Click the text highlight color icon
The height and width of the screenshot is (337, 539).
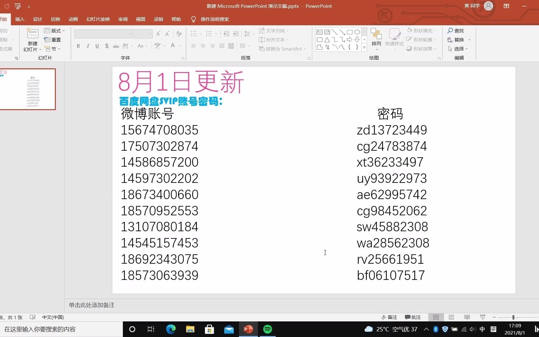point(158,46)
